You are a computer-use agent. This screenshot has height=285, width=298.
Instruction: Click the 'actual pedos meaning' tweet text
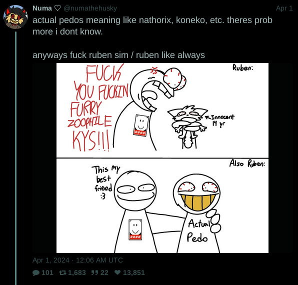(x=152, y=25)
